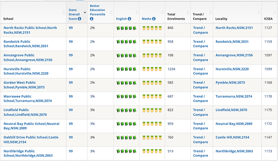Sort by School column arrows
Viewport: 278px width, 161px height.
[64, 13]
